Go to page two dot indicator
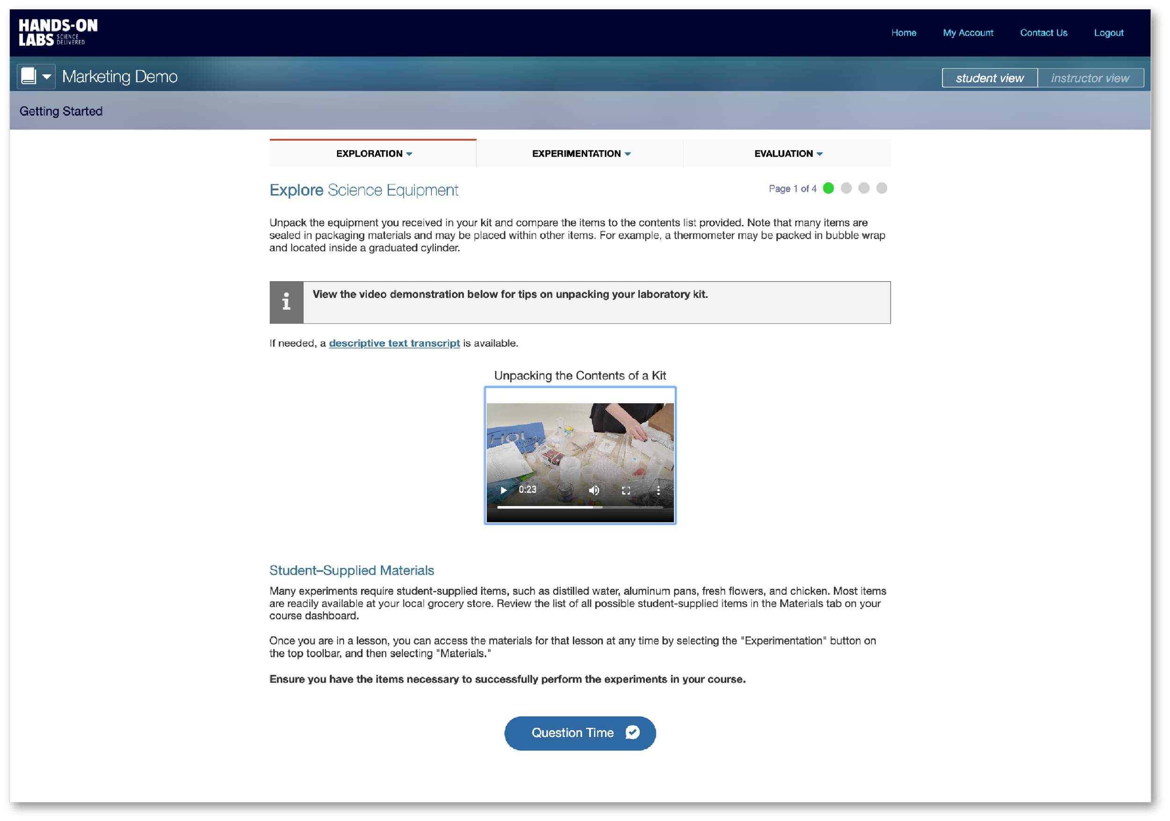 (x=846, y=188)
